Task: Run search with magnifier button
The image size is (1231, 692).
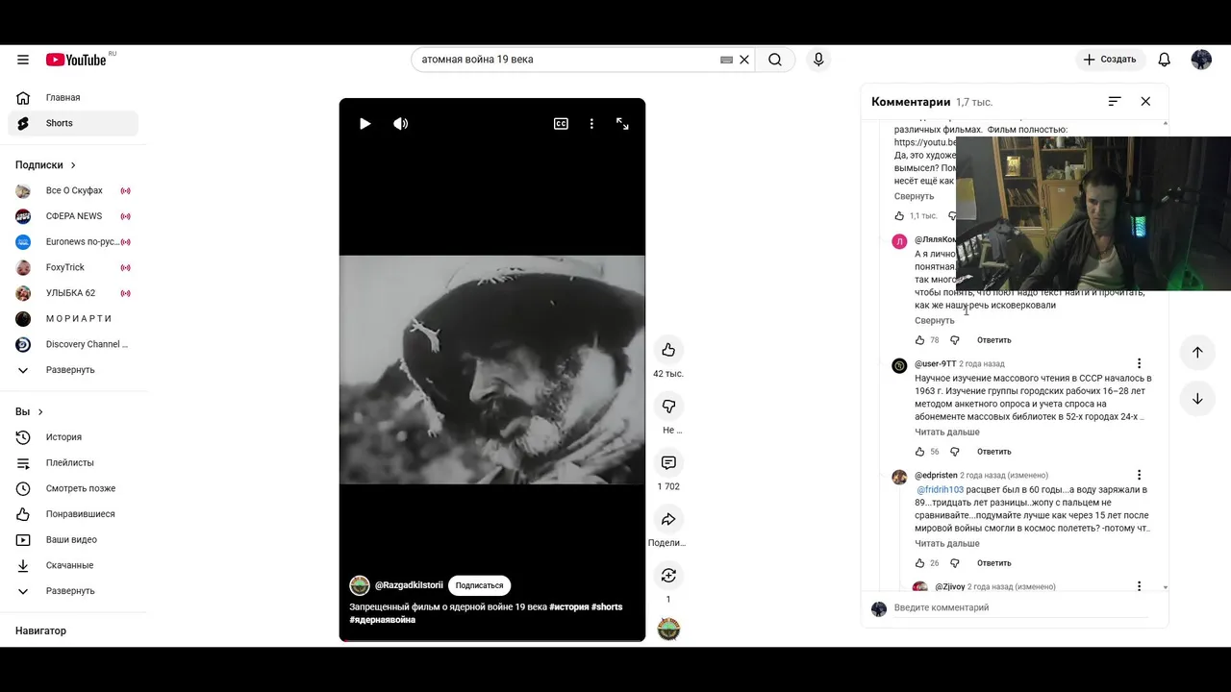Action: click(x=775, y=60)
